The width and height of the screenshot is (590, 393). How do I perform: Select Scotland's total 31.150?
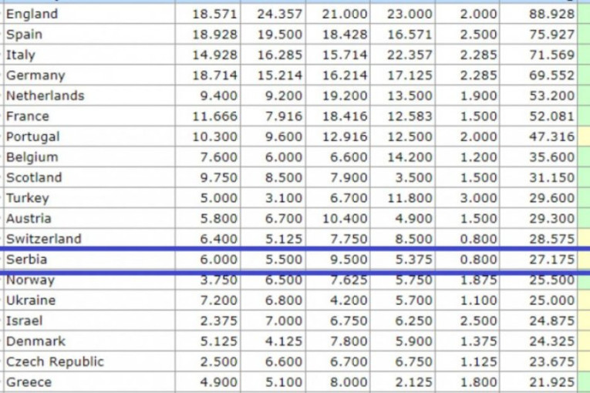coord(551,177)
